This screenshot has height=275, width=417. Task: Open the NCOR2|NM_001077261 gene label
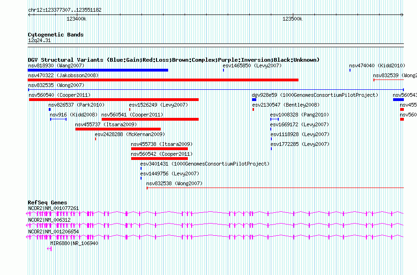point(53,209)
